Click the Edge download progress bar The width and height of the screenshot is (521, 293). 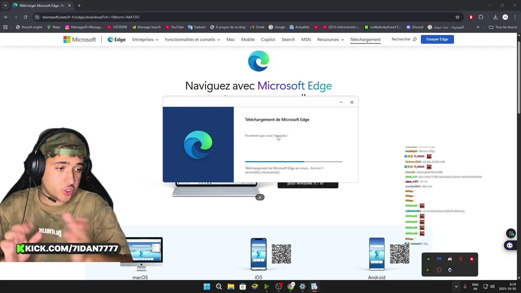tap(293, 162)
